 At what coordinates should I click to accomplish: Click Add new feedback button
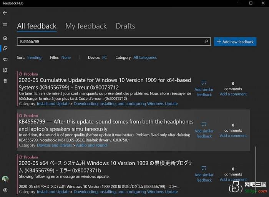(235, 41)
